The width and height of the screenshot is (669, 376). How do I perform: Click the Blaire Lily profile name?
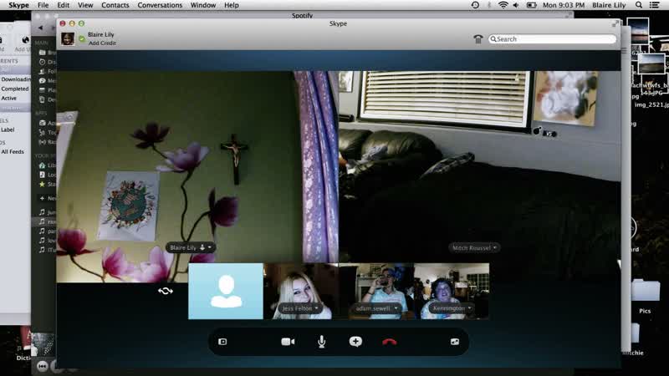[100, 34]
